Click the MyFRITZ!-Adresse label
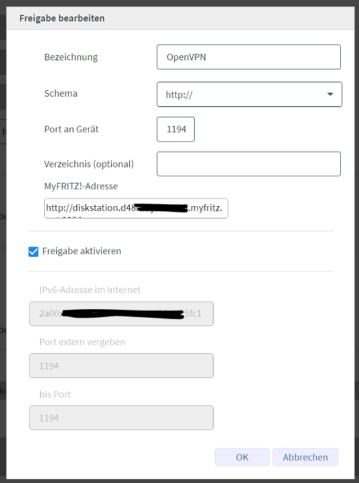 pyautogui.click(x=80, y=186)
